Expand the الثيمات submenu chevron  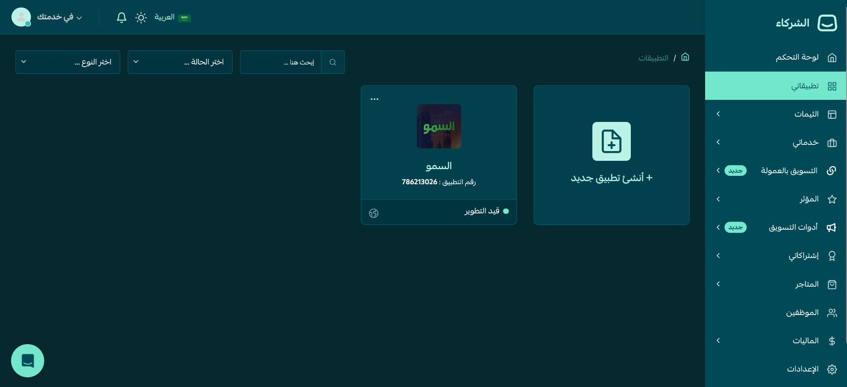click(718, 114)
